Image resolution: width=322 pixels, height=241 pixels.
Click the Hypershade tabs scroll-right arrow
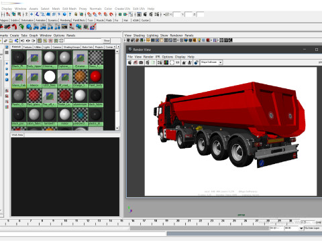click(x=118, y=47)
